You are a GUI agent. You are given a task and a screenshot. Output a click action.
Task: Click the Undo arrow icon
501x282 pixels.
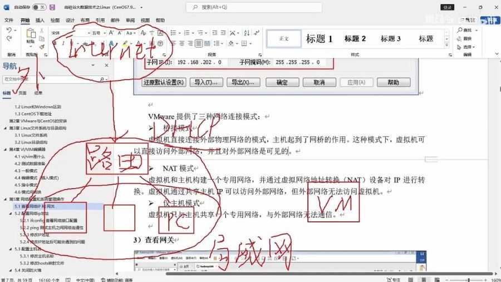(8, 31)
